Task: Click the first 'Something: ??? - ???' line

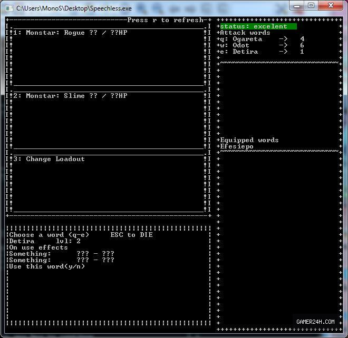Action: (62, 254)
